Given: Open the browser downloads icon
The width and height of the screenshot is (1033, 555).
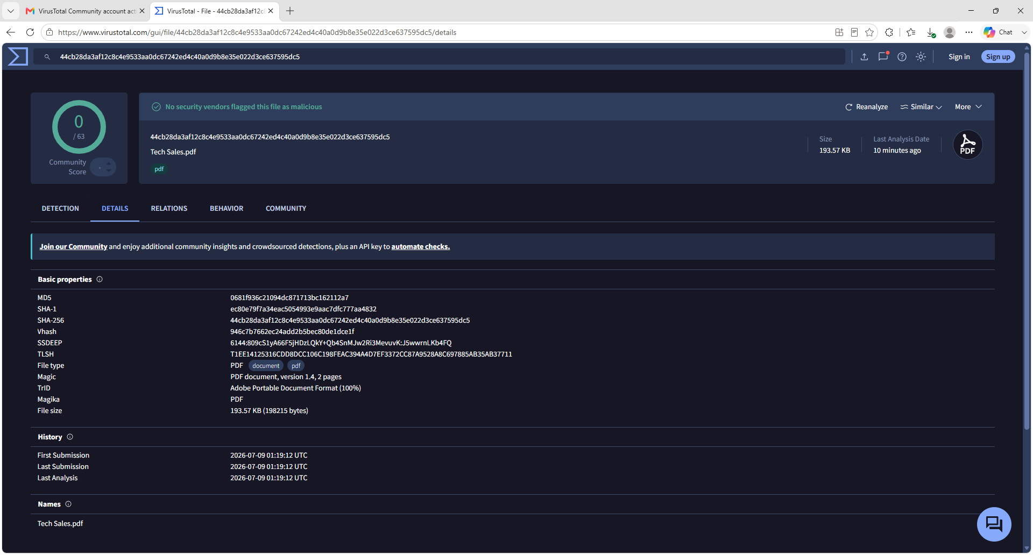Looking at the screenshot, I should coord(931,32).
